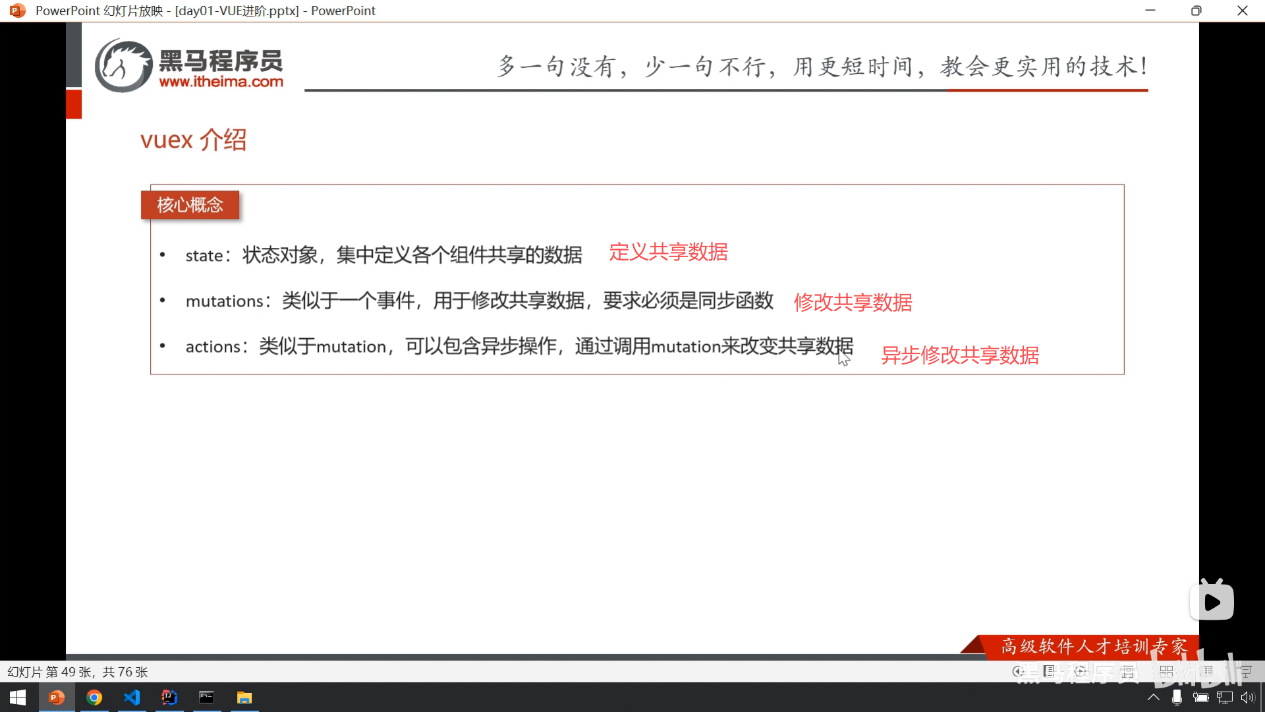Viewport: 1265px width, 712px height.
Task: Restore down the PowerPoint window
Action: coord(1196,11)
